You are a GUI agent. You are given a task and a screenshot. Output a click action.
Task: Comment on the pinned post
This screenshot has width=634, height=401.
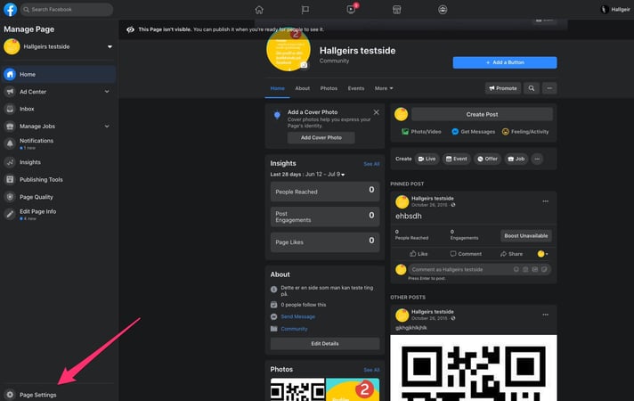pyautogui.click(x=466, y=254)
